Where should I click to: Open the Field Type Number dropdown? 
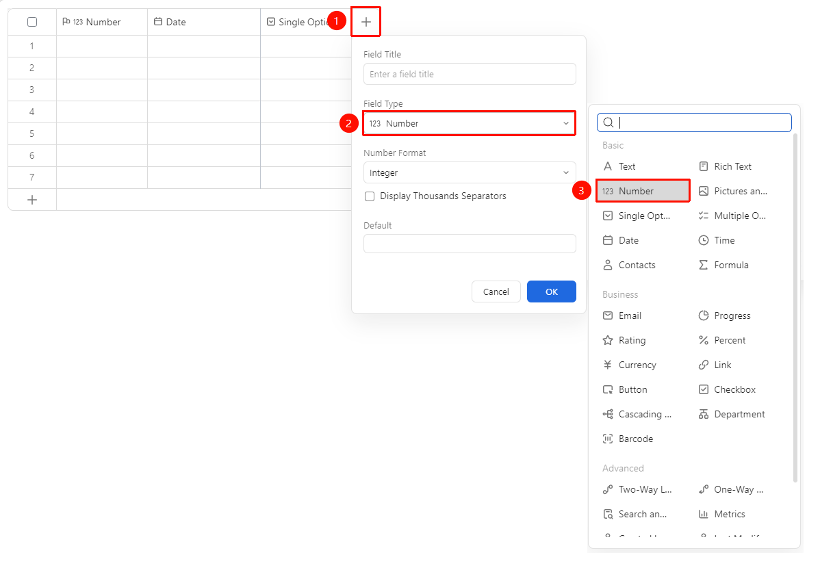tap(470, 123)
